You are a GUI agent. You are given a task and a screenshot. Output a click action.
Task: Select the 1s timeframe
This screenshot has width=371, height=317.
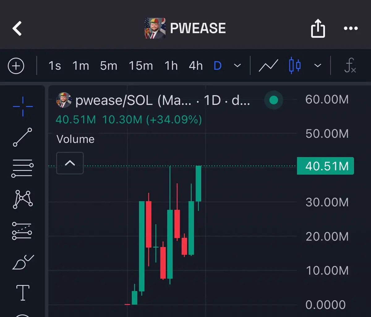pyautogui.click(x=55, y=66)
